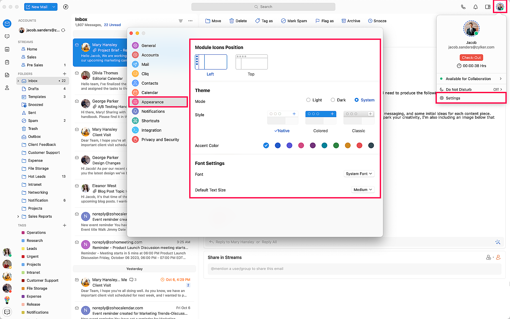
Task: Click the 22 Unread link
Action: pyautogui.click(x=112, y=25)
